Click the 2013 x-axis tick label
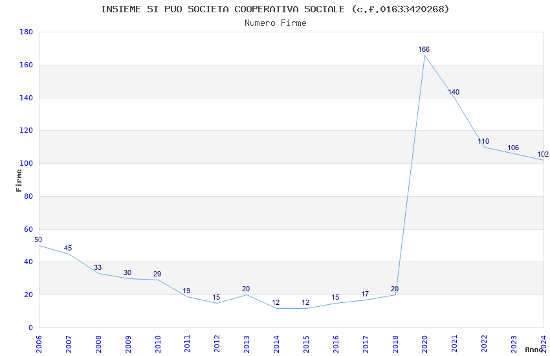The height and width of the screenshot is (356, 550). [247, 344]
